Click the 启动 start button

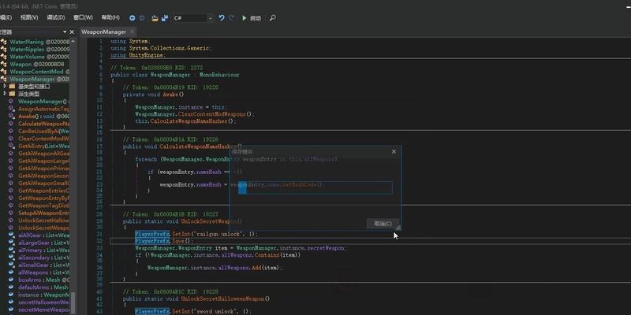pos(255,18)
